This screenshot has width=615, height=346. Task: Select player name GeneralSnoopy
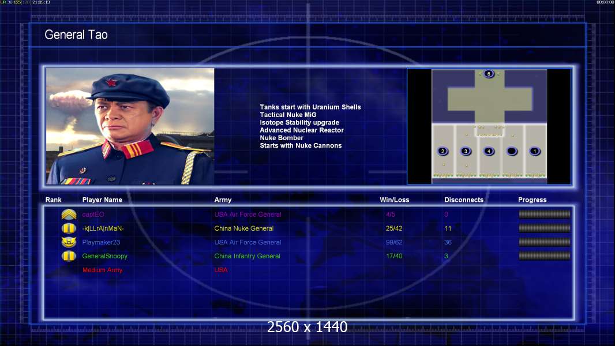click(x=105, y=256)
